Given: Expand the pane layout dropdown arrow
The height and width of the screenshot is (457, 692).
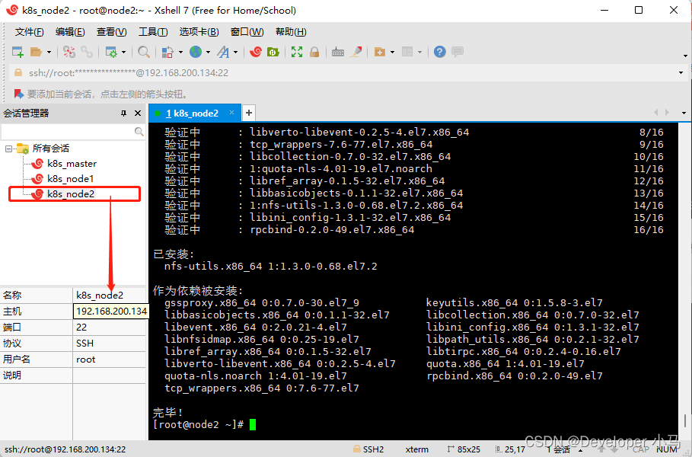Looking at the screenshot, I should (419, 52).
